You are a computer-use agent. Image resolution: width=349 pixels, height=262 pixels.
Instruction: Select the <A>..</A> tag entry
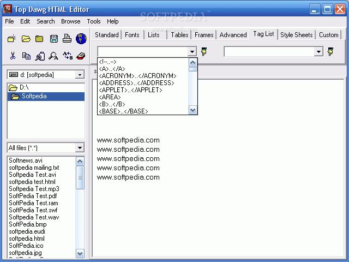(x=143, y=69)
